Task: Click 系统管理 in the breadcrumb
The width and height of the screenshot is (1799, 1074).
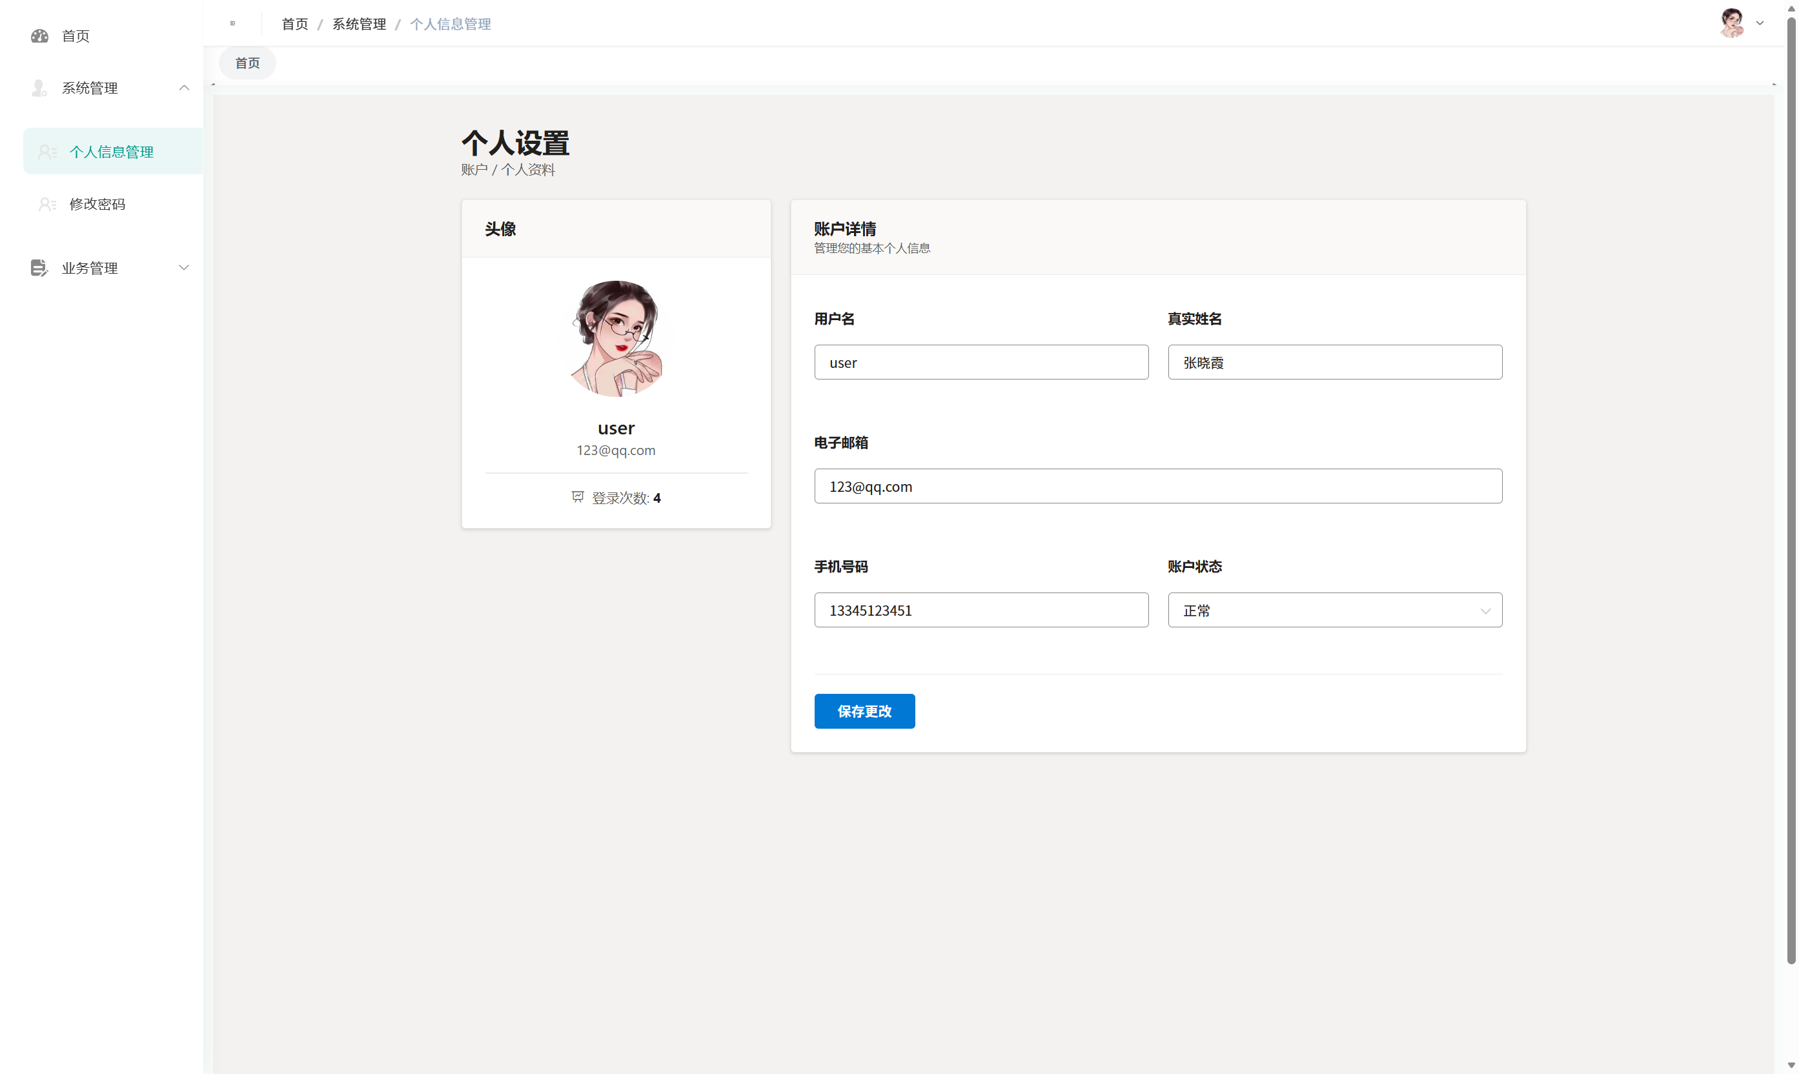Action: click(359, 23)
